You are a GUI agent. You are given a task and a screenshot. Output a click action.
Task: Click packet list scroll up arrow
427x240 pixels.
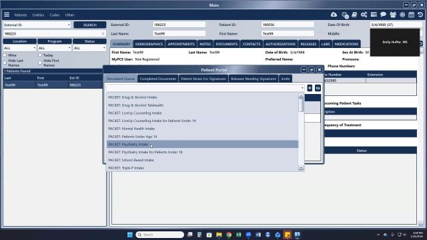(301, 96)
